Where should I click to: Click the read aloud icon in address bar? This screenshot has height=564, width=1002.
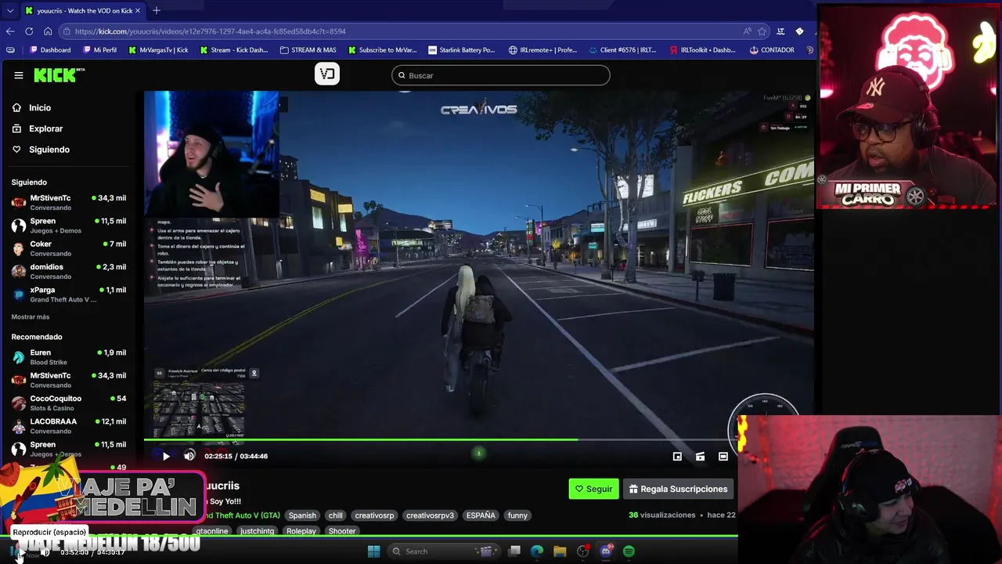pyautogui.click(x=748, y=31)
